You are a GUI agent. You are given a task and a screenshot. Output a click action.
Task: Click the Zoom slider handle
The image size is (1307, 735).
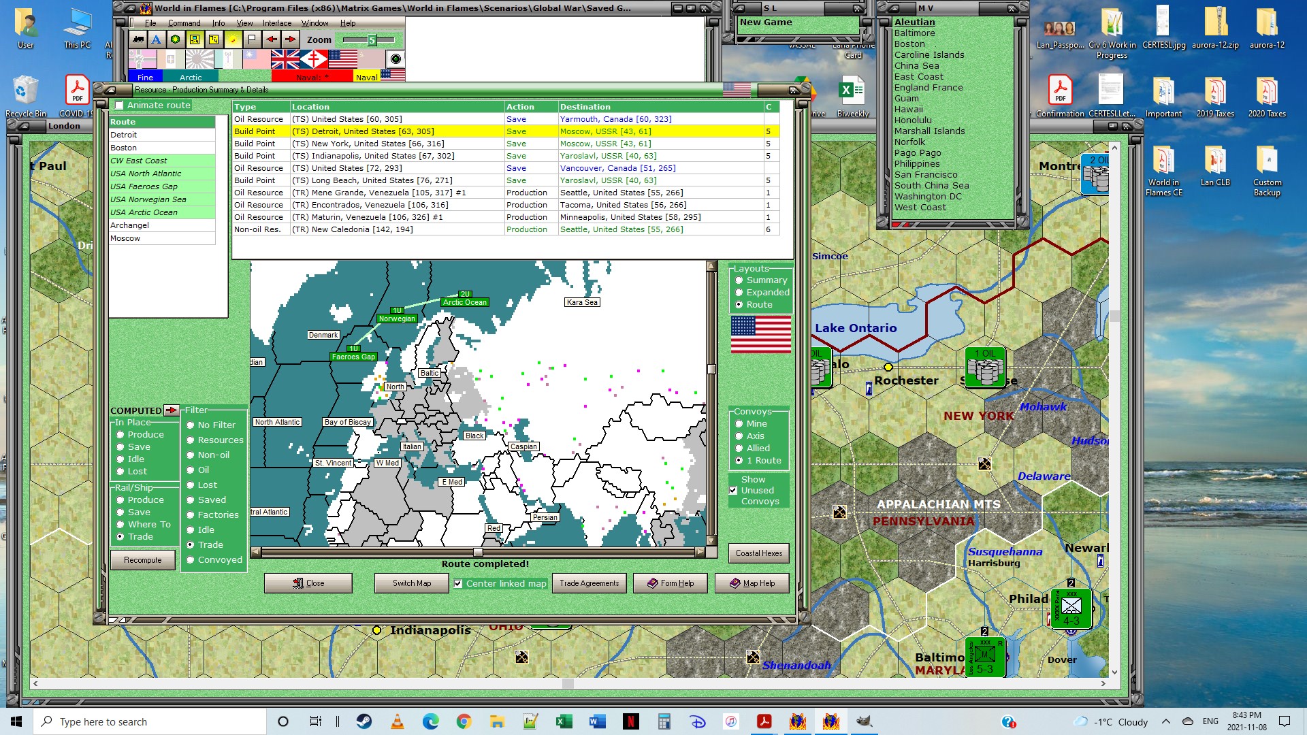click(372, 40)
